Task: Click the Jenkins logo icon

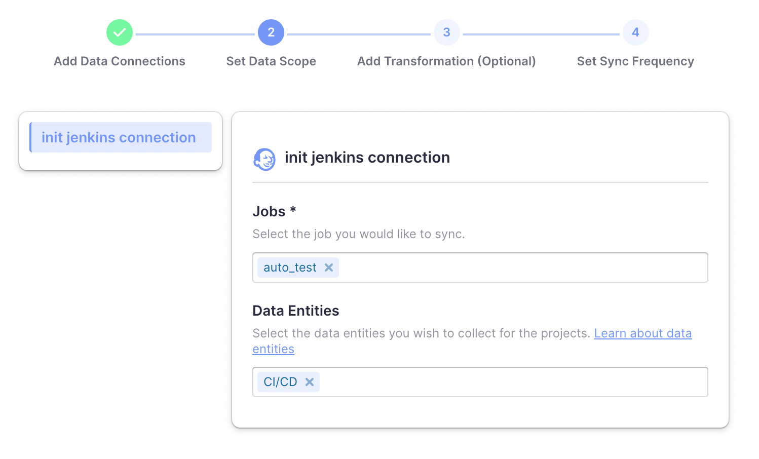Action: (264, 159)
